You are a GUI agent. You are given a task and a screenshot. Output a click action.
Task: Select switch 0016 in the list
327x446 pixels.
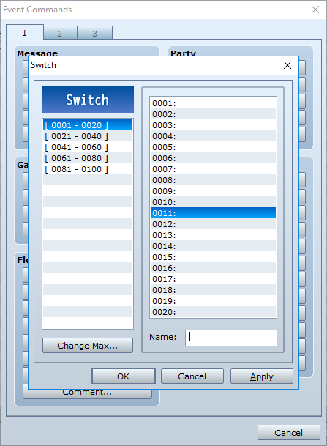coord(213,268)
